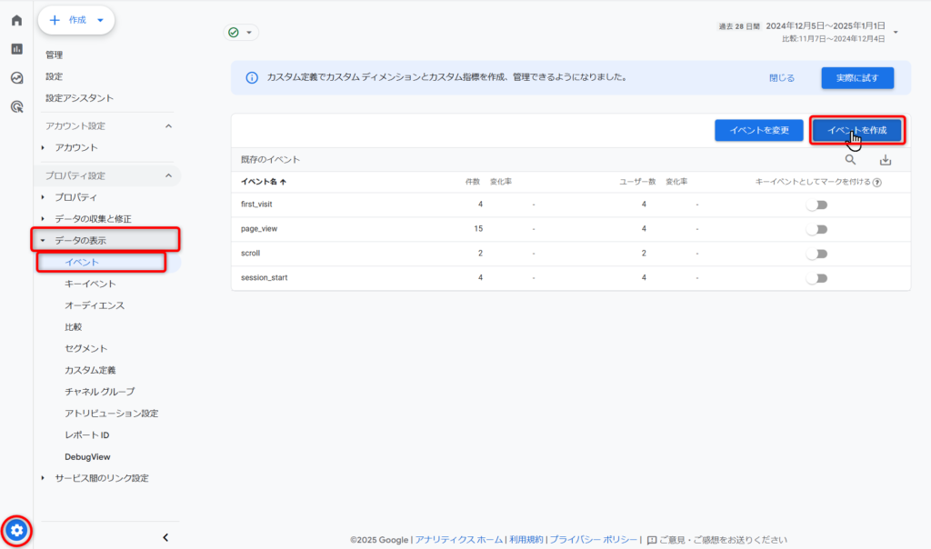The image size is (931, 549).
Task: Turn on session_start key event switch
Action: pyautogui.click(x=816, y=278)
